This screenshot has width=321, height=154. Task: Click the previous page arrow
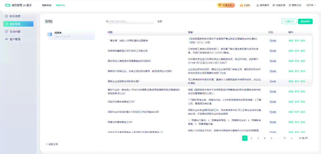pos(238,138)
